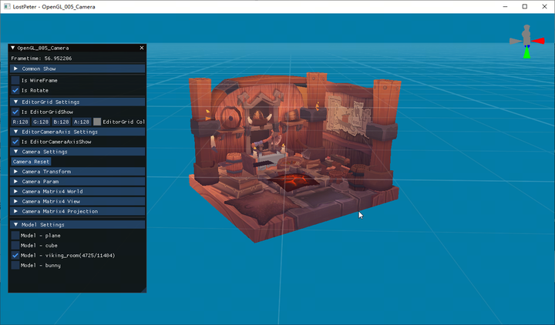Uncheck the Is Rotate checkbox
Image resolution: width=555 pixels, height=325 pixels.
coord(15,90)
